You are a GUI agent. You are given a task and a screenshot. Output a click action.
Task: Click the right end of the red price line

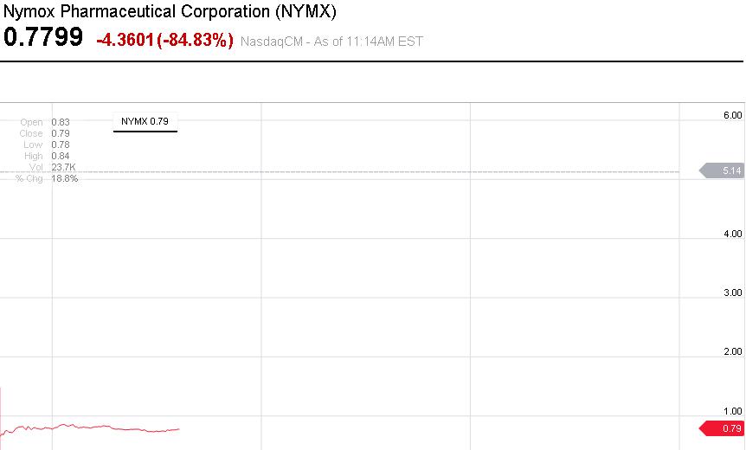point(178,428)
